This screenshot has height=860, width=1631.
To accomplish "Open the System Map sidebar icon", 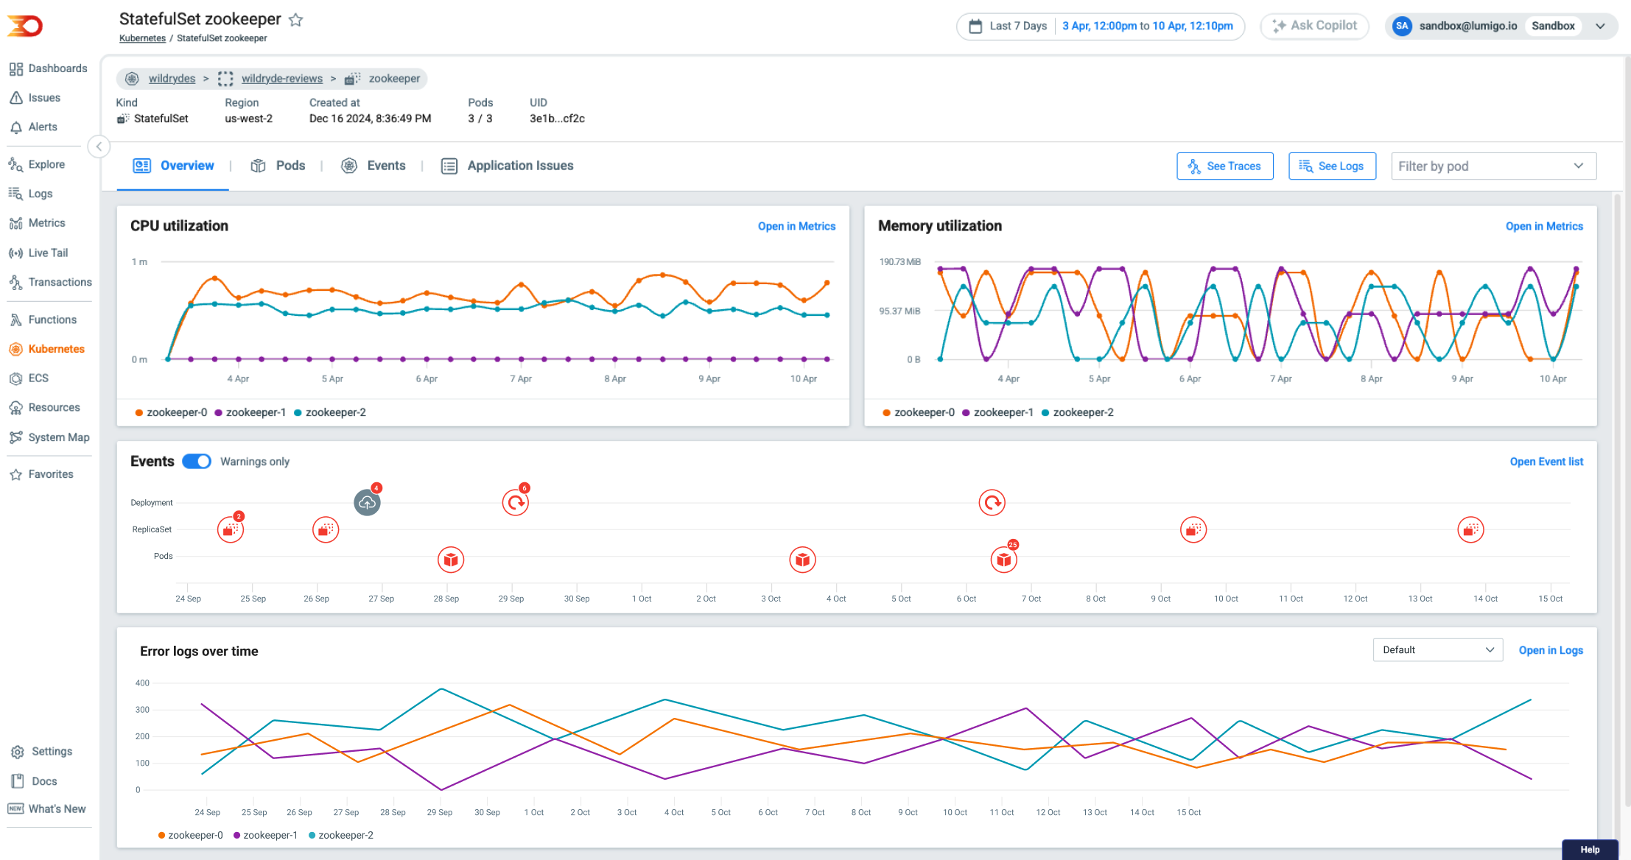I will click(x=15, y=437).
